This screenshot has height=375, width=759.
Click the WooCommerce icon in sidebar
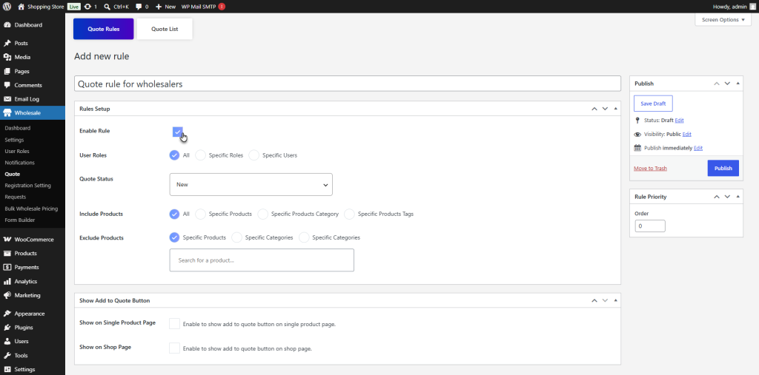7,239
